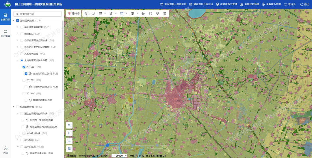312x158 pixels.
Task: Open 承载能力预警 menu
Action: [x=271, y=4]
